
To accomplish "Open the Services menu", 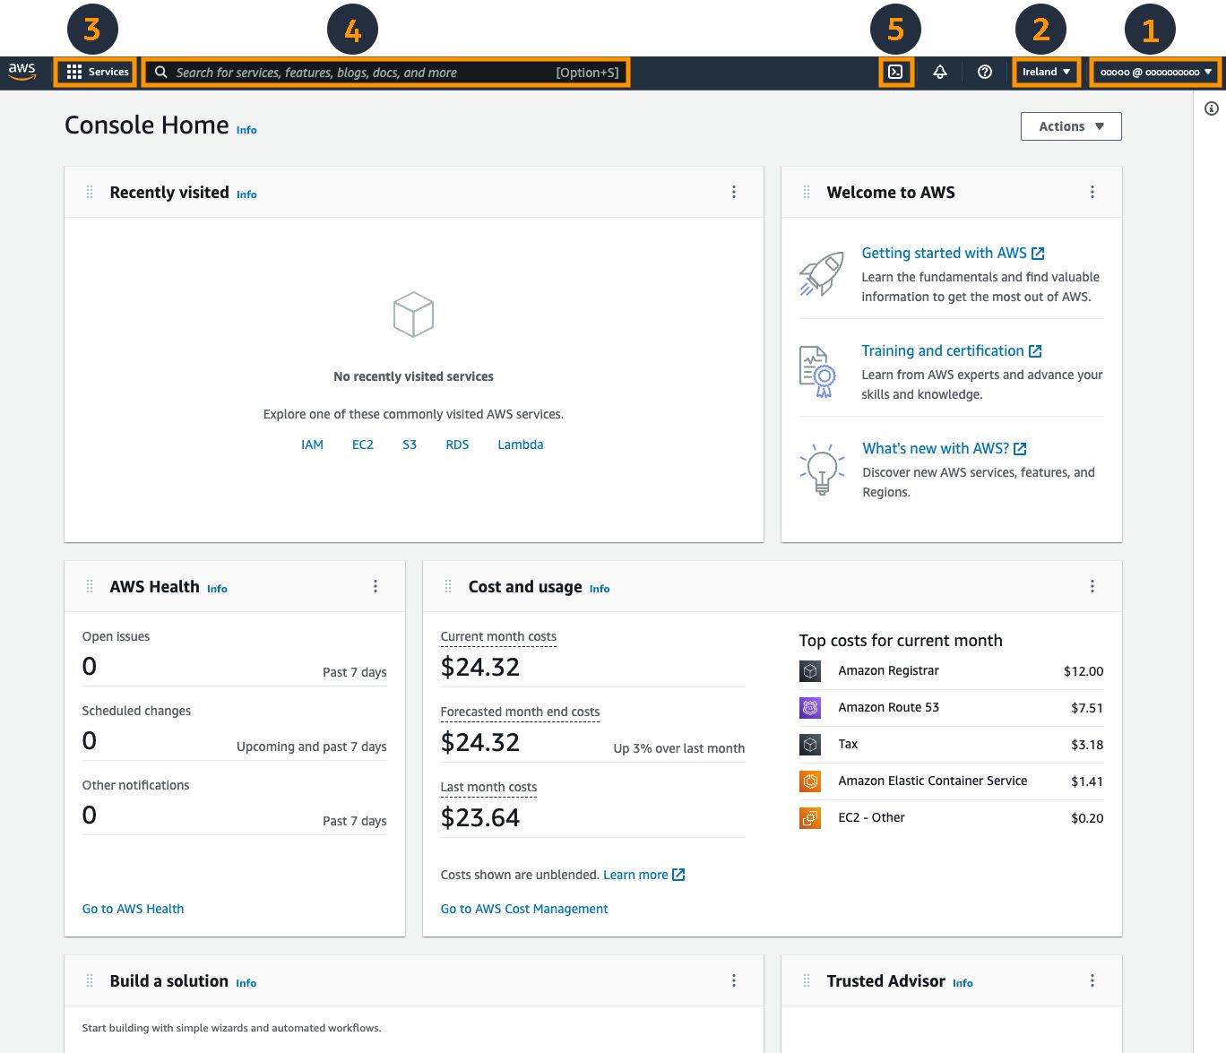I will 96,72.
